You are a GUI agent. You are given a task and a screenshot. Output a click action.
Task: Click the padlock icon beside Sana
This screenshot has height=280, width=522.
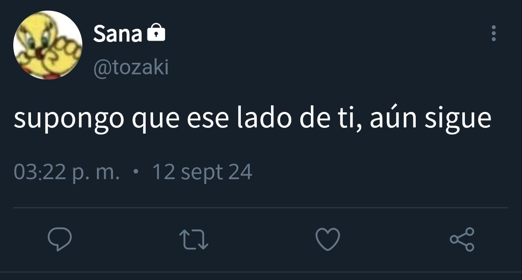(156, 33)
